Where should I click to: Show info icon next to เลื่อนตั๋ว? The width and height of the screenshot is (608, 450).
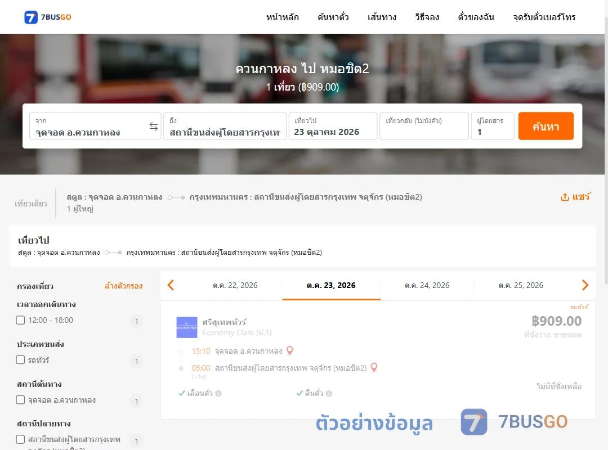218,393
